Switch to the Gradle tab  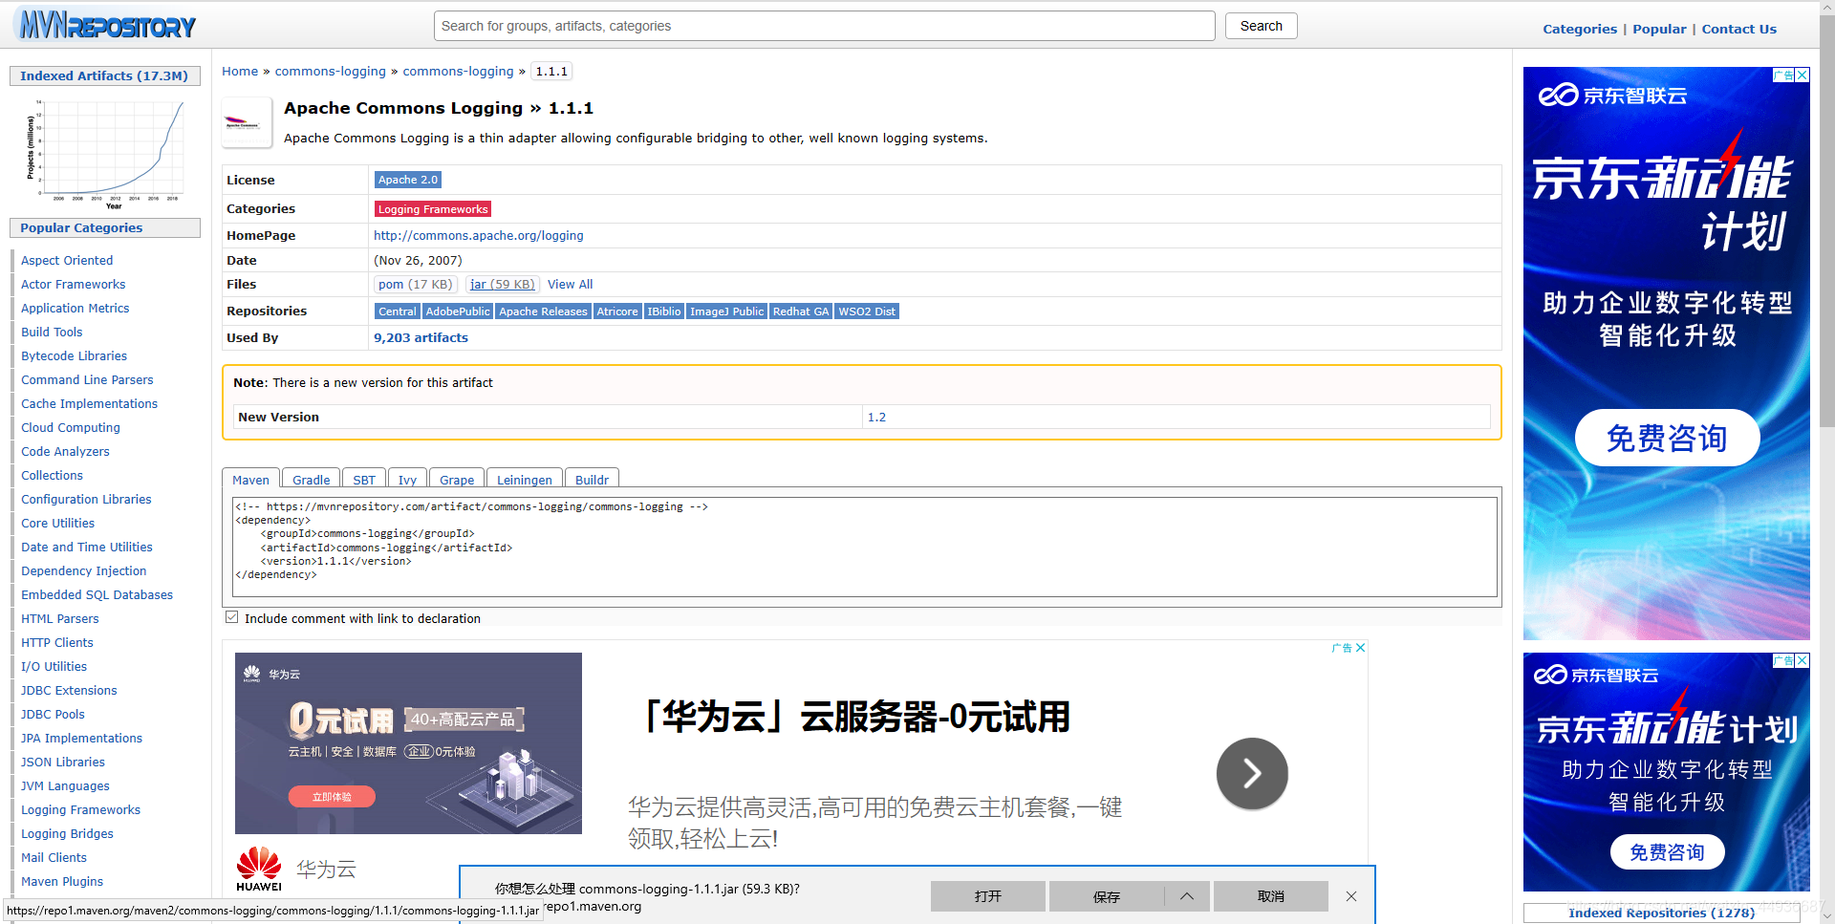311,479
